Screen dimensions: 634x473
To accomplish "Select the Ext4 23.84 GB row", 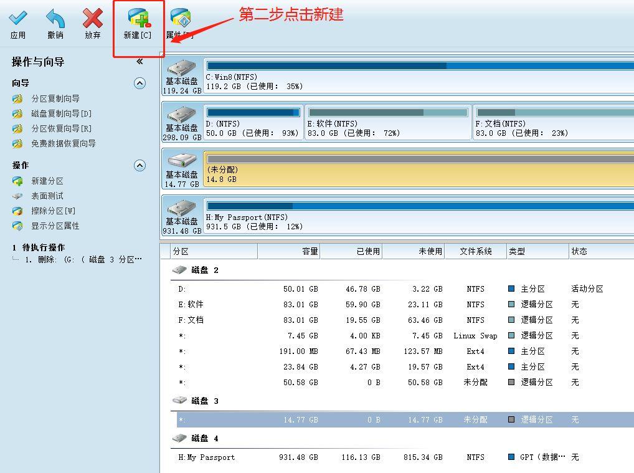I will click(405, 367).
